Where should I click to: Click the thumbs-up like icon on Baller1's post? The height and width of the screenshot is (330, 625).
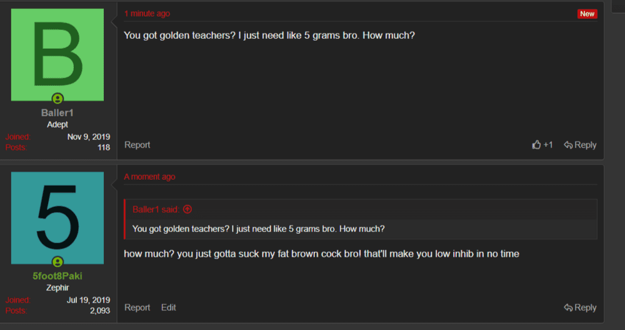(536, 144)
